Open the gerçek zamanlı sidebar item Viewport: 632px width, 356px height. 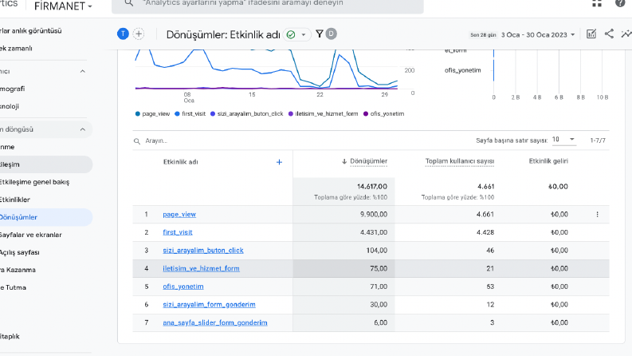tap(16, 49)
